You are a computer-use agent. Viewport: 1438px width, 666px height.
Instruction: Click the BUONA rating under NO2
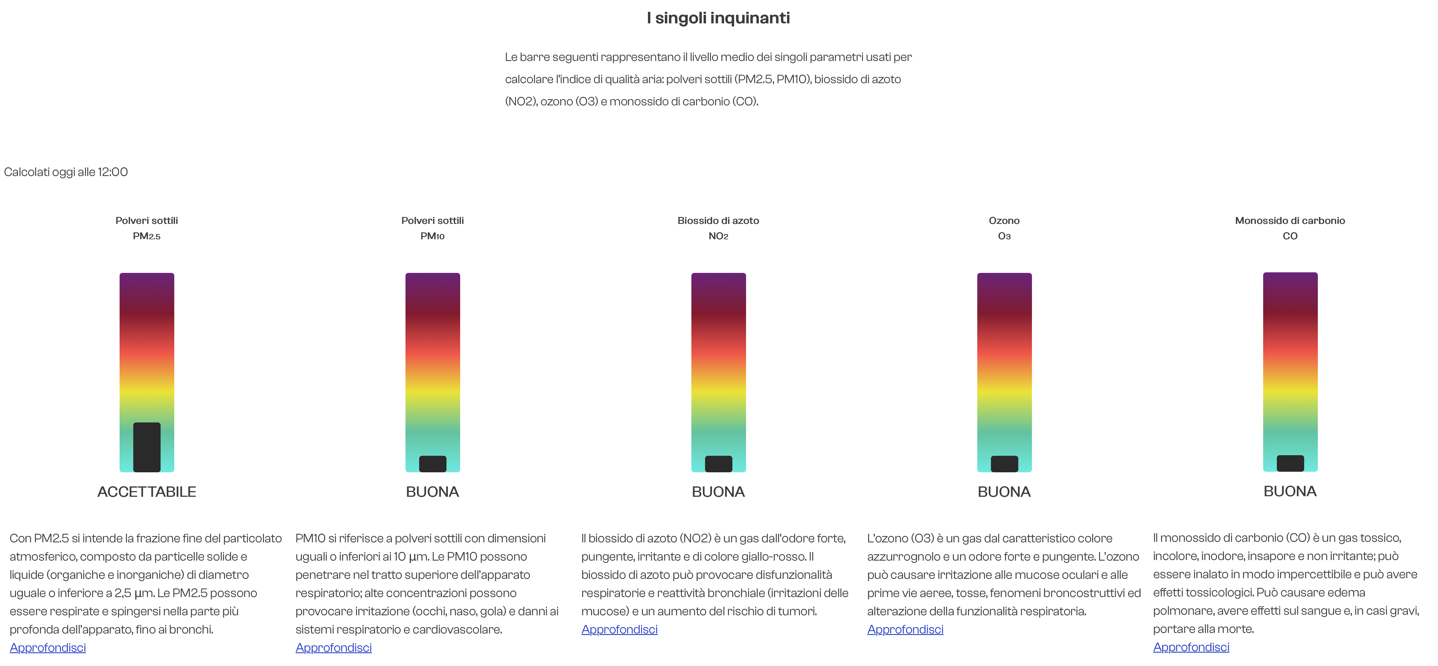pos(718,492)
